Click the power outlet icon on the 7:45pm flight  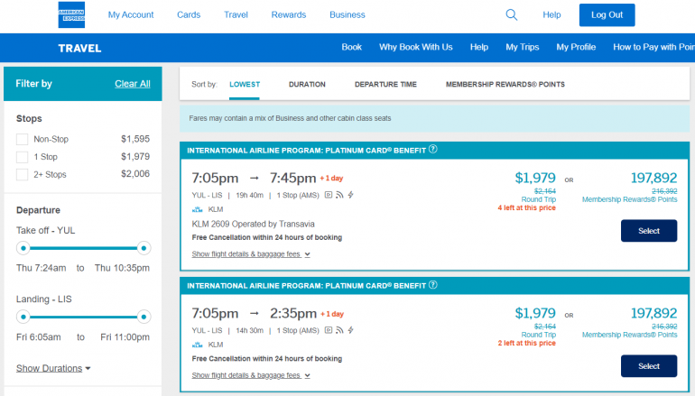tap(349, 194)
